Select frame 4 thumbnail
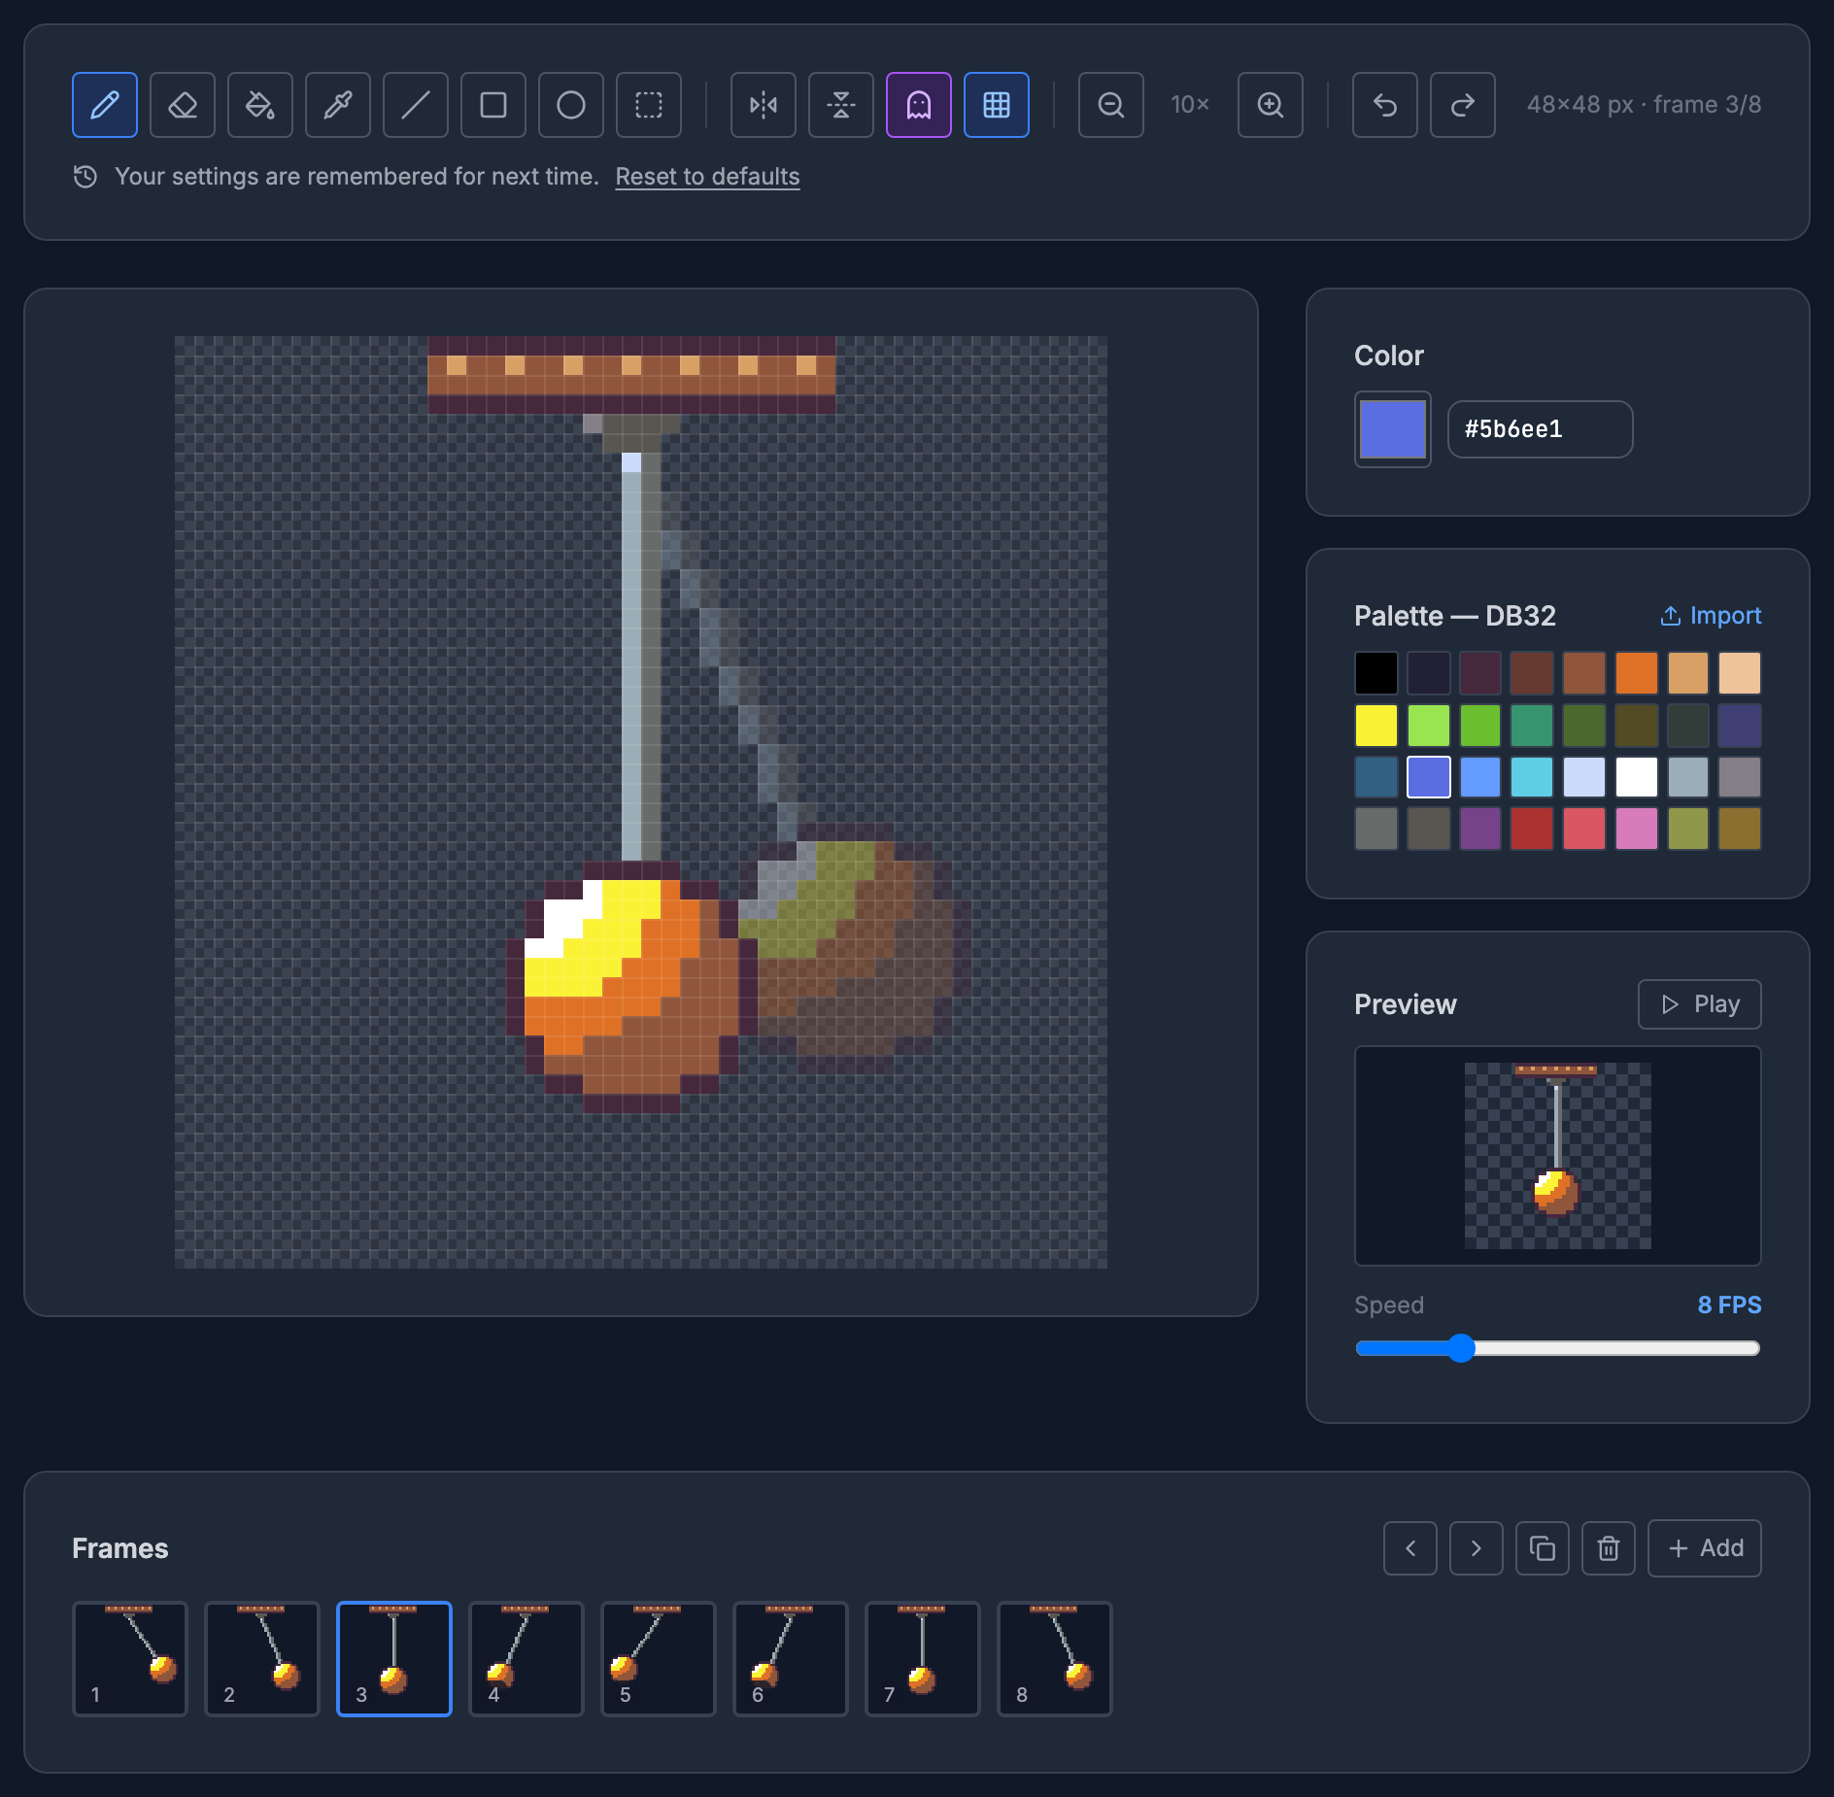The image size is (1834, 1797). pyautogui.click(x=526, y=1659)
